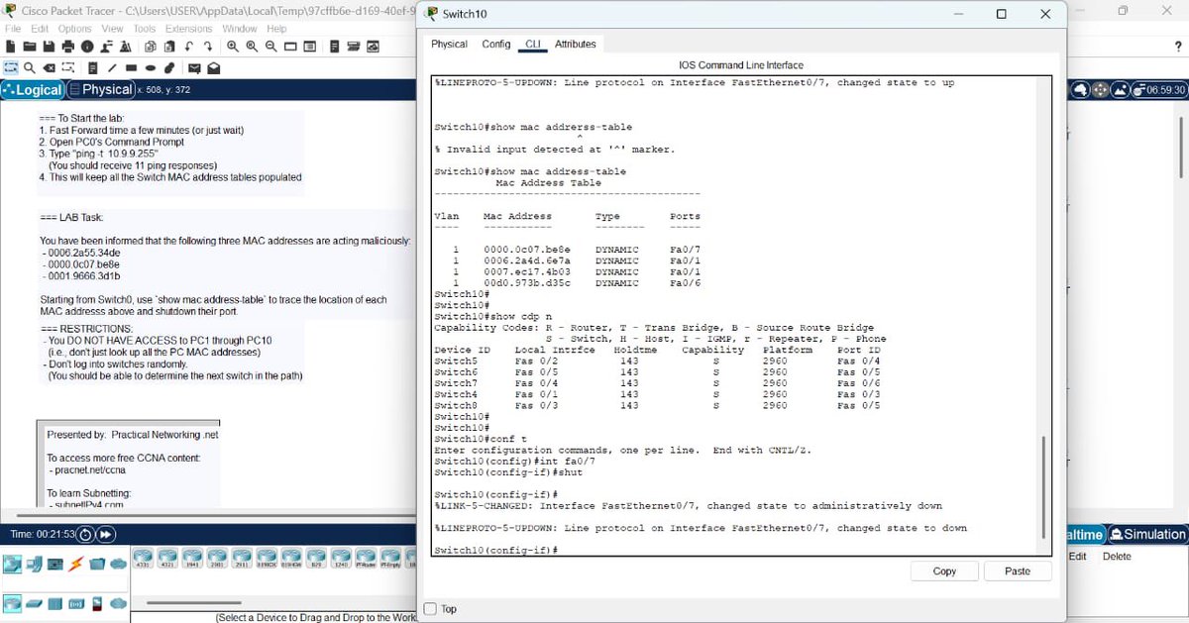This screenshot has height=623, width=1189.
Task: Select the Connections lightning bolt category
Action: [x=76, y=564]
